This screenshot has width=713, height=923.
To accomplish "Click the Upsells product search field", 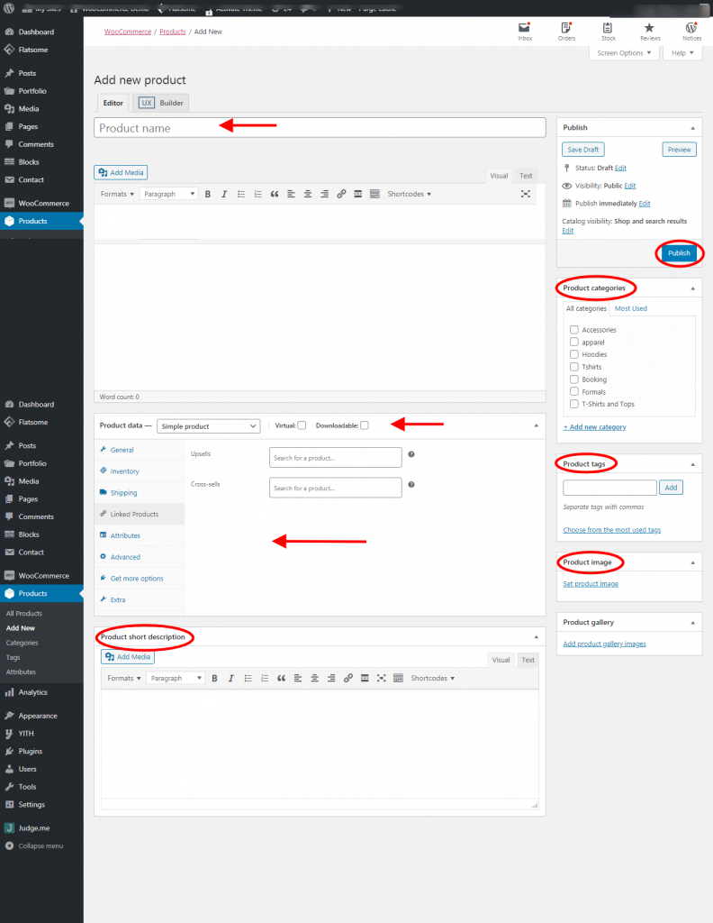I will point(336,457).
